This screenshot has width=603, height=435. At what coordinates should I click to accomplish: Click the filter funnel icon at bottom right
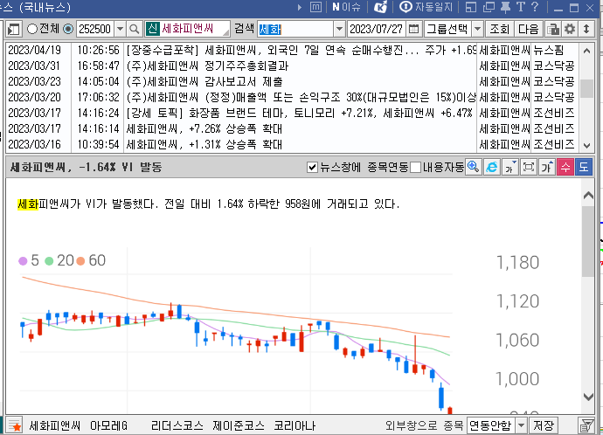click(x=586, y=425)
